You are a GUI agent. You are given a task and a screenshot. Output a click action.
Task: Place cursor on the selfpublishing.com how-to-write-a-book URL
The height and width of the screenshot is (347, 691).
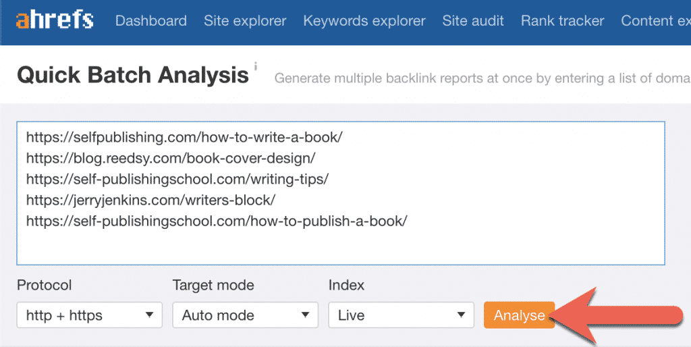click(x=184, y=138)
